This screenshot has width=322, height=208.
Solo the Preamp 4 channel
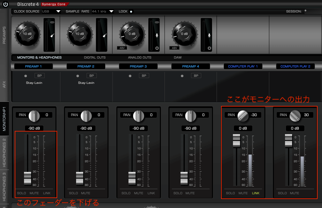click(x=178, y=193)
